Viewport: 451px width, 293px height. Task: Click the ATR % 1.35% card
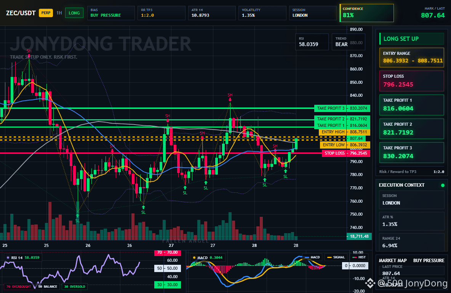(x=412, y=221)
